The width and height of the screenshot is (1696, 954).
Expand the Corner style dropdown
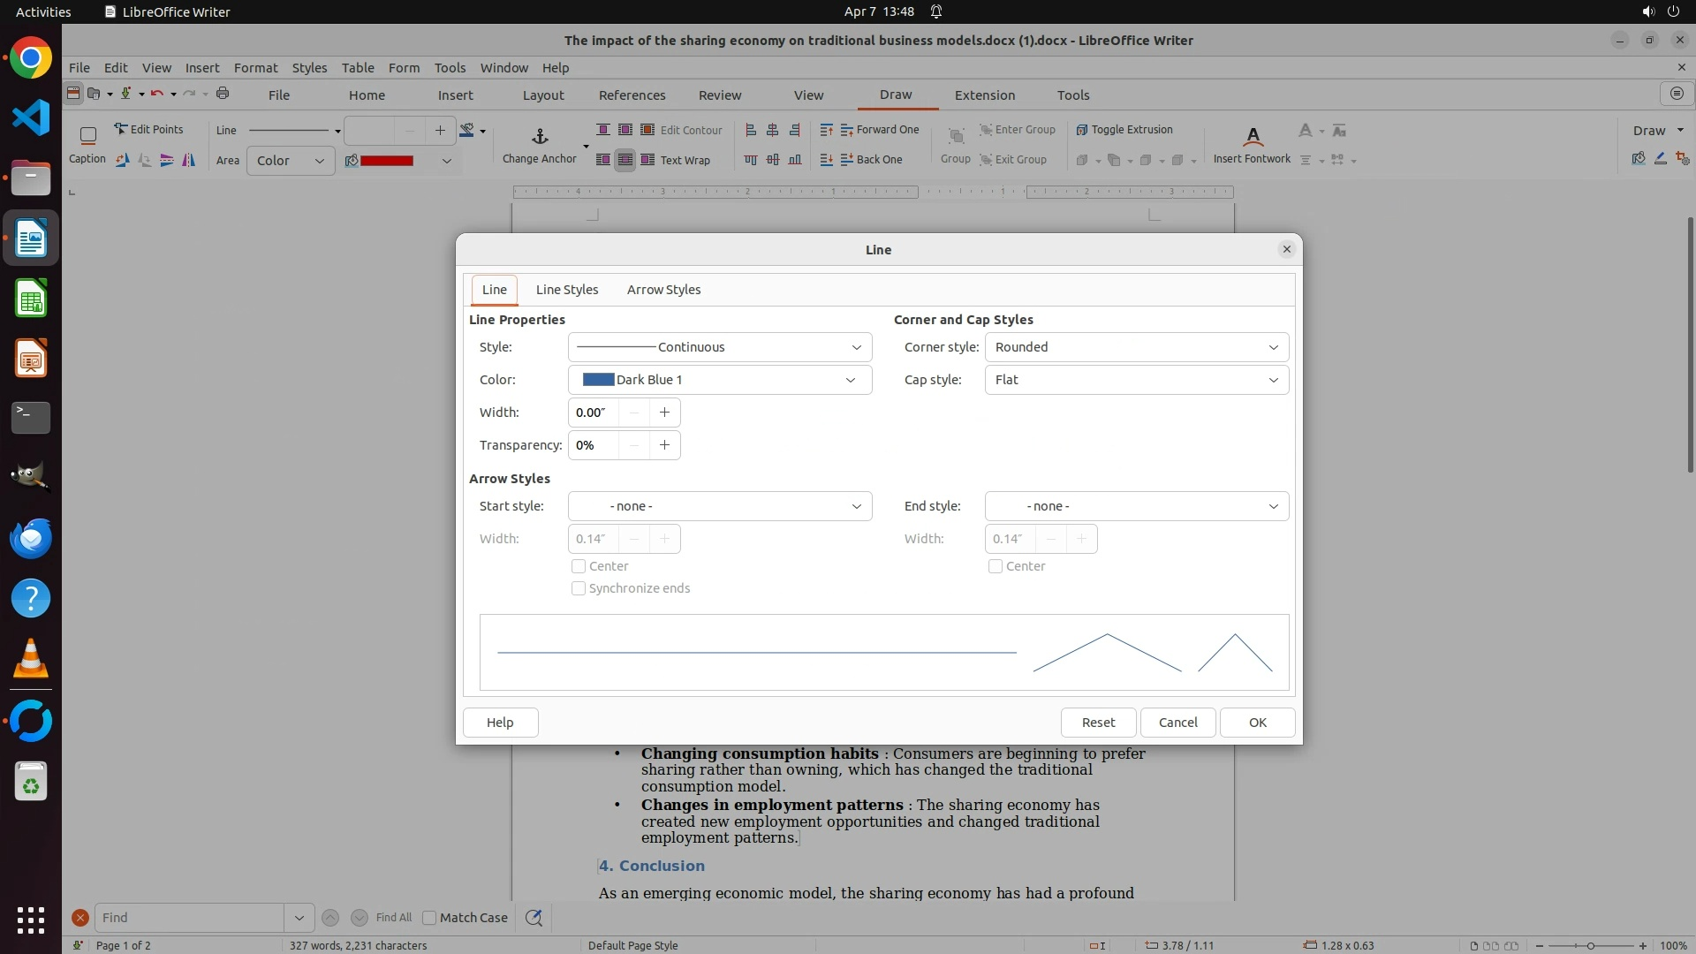(1136, 347)
